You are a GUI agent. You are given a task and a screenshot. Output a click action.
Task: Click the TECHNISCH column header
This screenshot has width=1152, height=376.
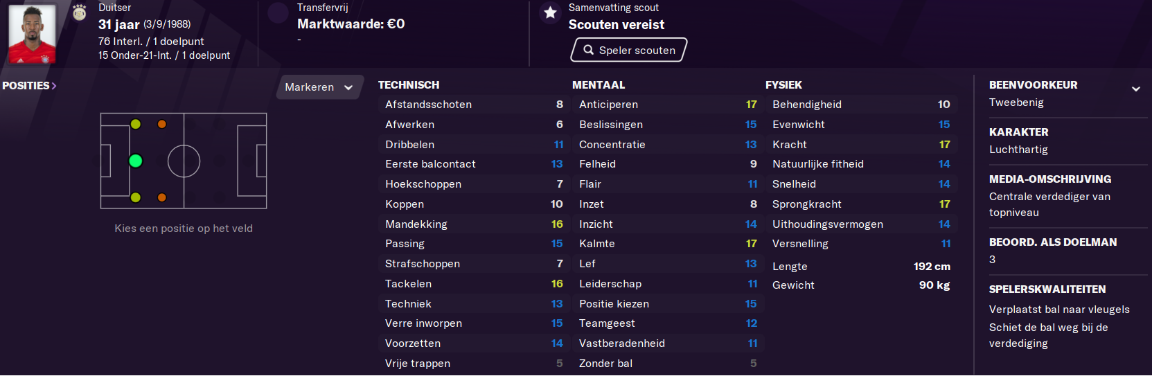point(409,84)
